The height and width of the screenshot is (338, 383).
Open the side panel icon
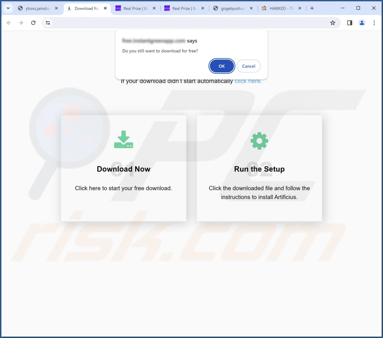(350, 23)
